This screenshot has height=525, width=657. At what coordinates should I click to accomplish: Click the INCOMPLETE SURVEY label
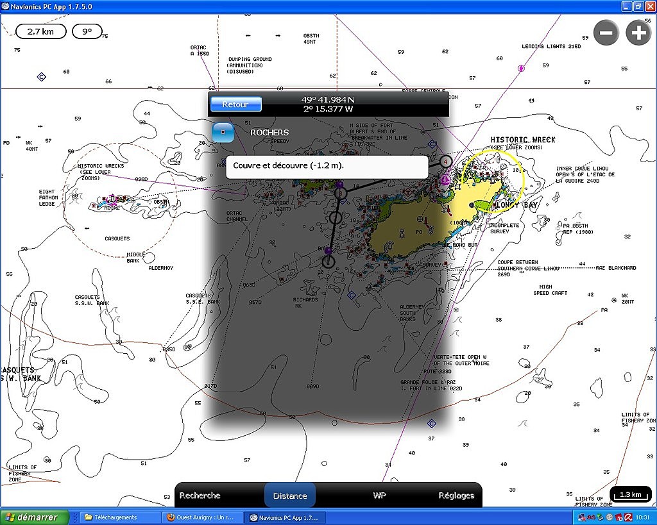[505, 228]
